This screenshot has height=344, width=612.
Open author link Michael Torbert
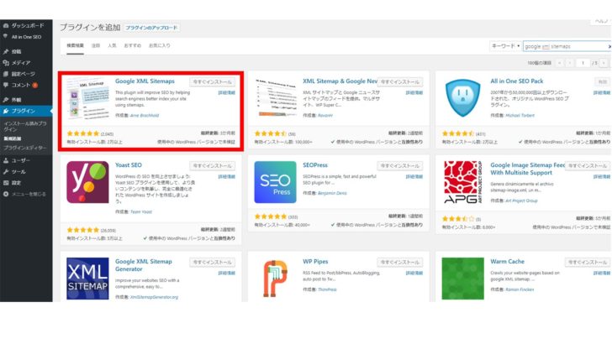point(520,115)
